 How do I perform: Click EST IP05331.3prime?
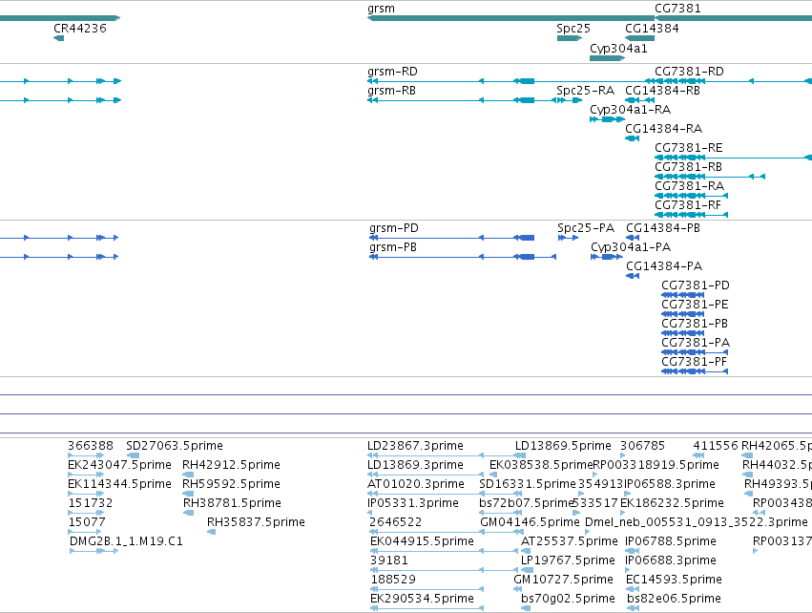pyautogui.click(x=413, y=503)
